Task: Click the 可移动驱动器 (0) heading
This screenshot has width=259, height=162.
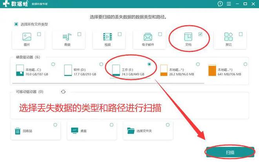Action: click(x=29, y=92)
